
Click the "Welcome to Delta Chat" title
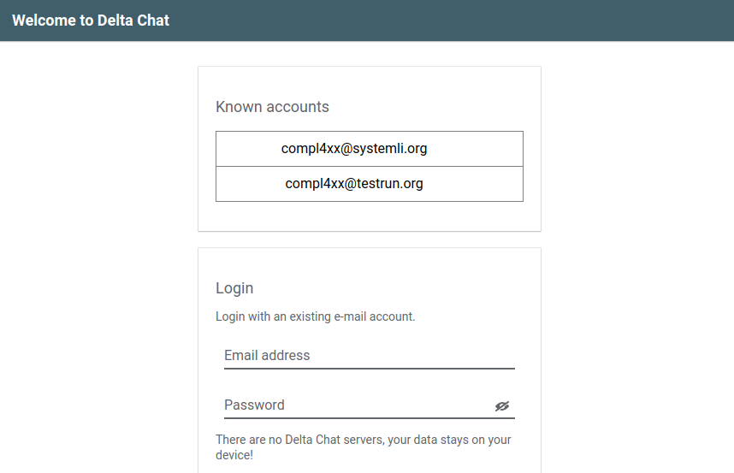click(x=91, y=21)
